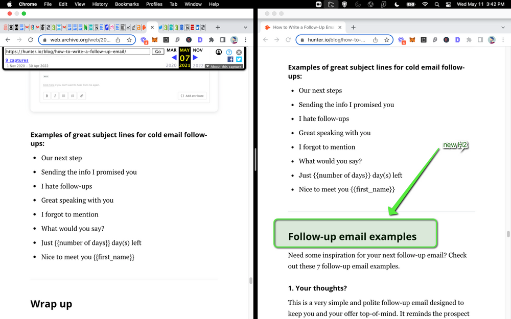Screen dimensions: 511x319
Task: Open Wayback Machine help via question mark icon
Action: tap(229, 52)
